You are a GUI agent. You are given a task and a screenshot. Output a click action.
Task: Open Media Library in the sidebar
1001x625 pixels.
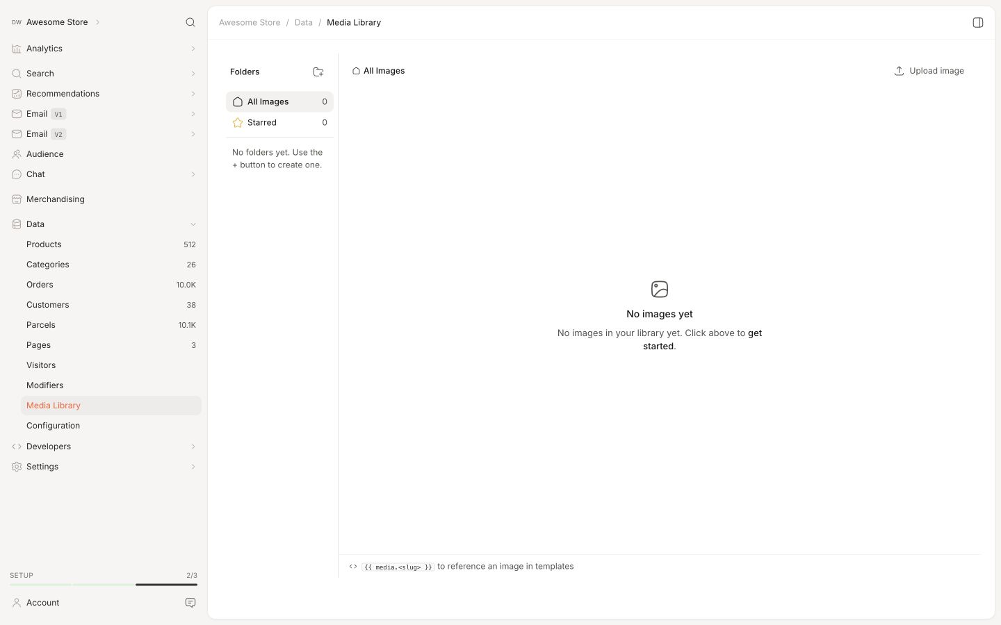(111, 406)
